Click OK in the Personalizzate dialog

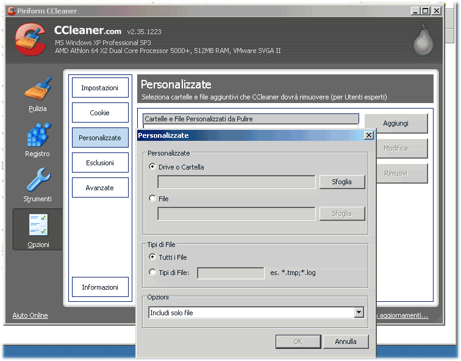[x=298, y=341]
